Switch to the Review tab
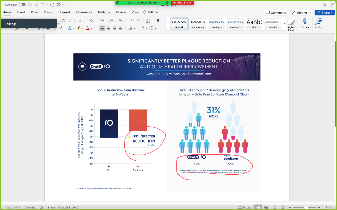Image resolution: width=337 pixels, height=210 pixels. coord(121,12)
